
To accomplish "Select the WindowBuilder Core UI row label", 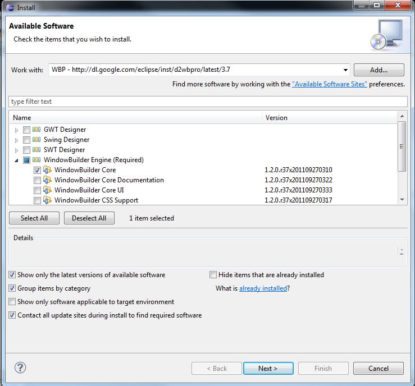I will pyautogui.click(x=89, y=190).
